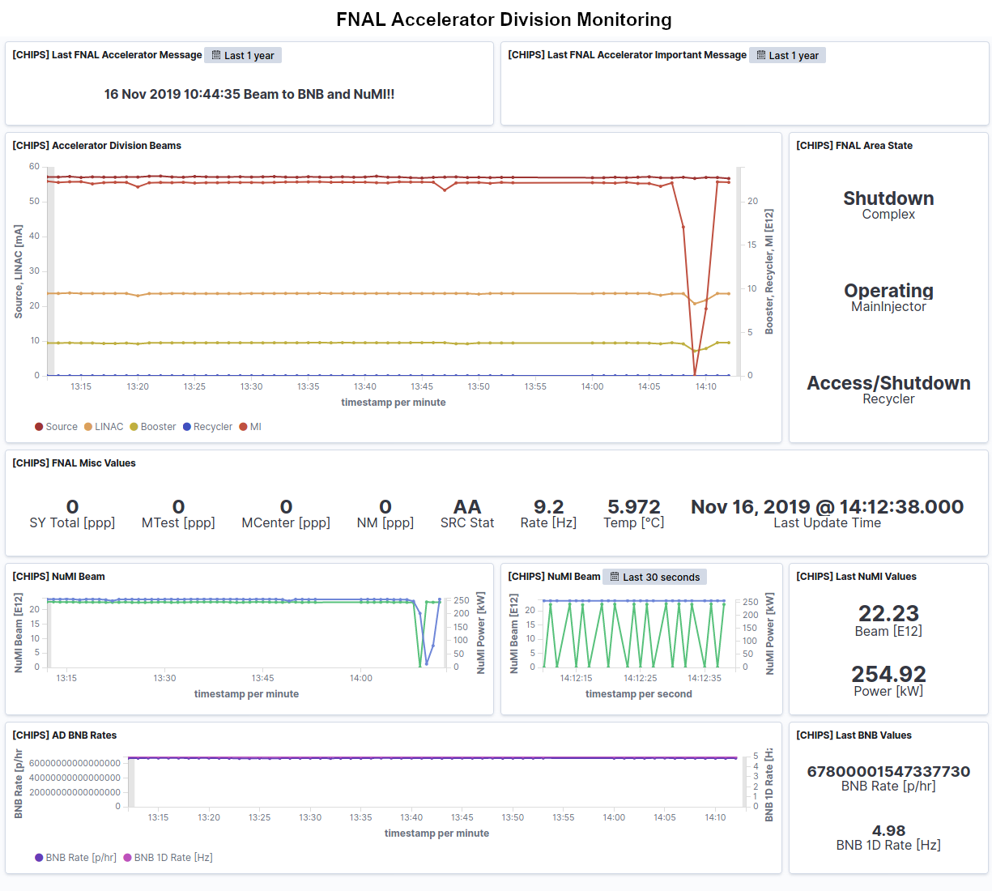992x891 pixels.
Task: Click the MCenter [ppp] value 0
Action: (x=286, y=507)
